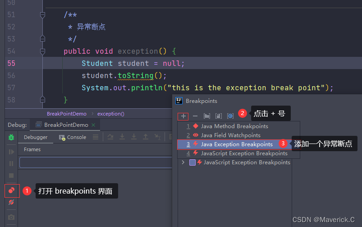Collapse the comment fold marker at line 51
This screenshot has height=227, width=362.
[42, 15]
